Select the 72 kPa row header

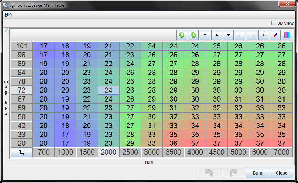click(22, 90)
